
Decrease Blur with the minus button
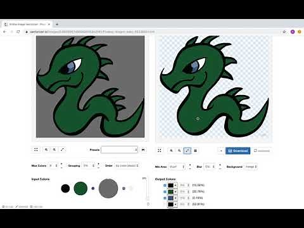tap(220, 168)
